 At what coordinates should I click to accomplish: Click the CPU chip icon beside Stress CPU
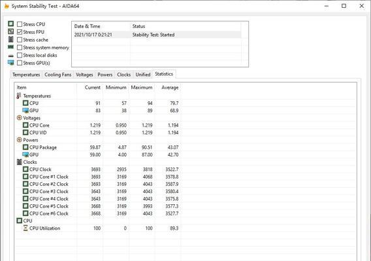tap(11, 23)
